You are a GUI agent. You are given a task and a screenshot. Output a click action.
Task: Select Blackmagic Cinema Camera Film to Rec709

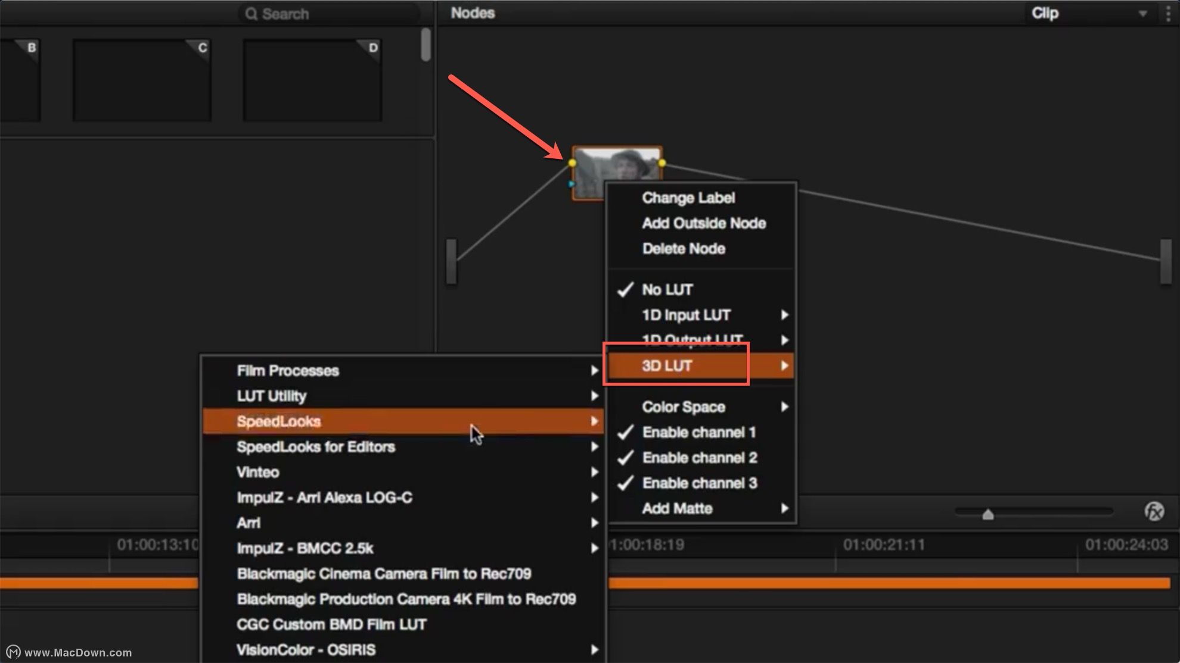pyautogui.click(x=384, y=574)
